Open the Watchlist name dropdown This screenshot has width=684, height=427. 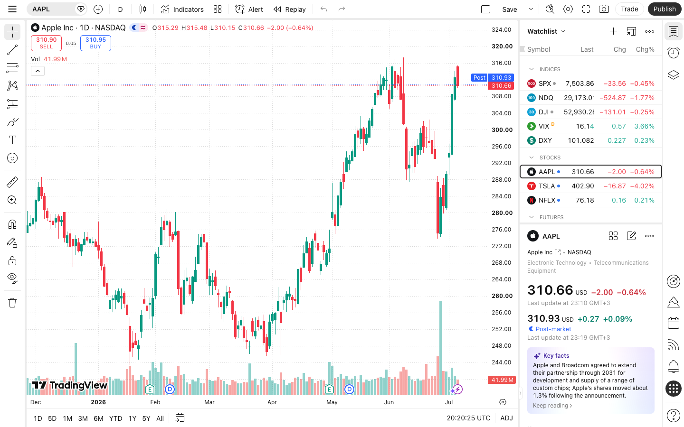pyautogui.click(x=546, y=31)
